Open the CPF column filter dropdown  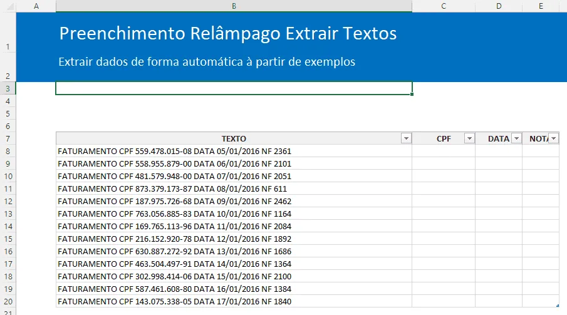(469, 138)
